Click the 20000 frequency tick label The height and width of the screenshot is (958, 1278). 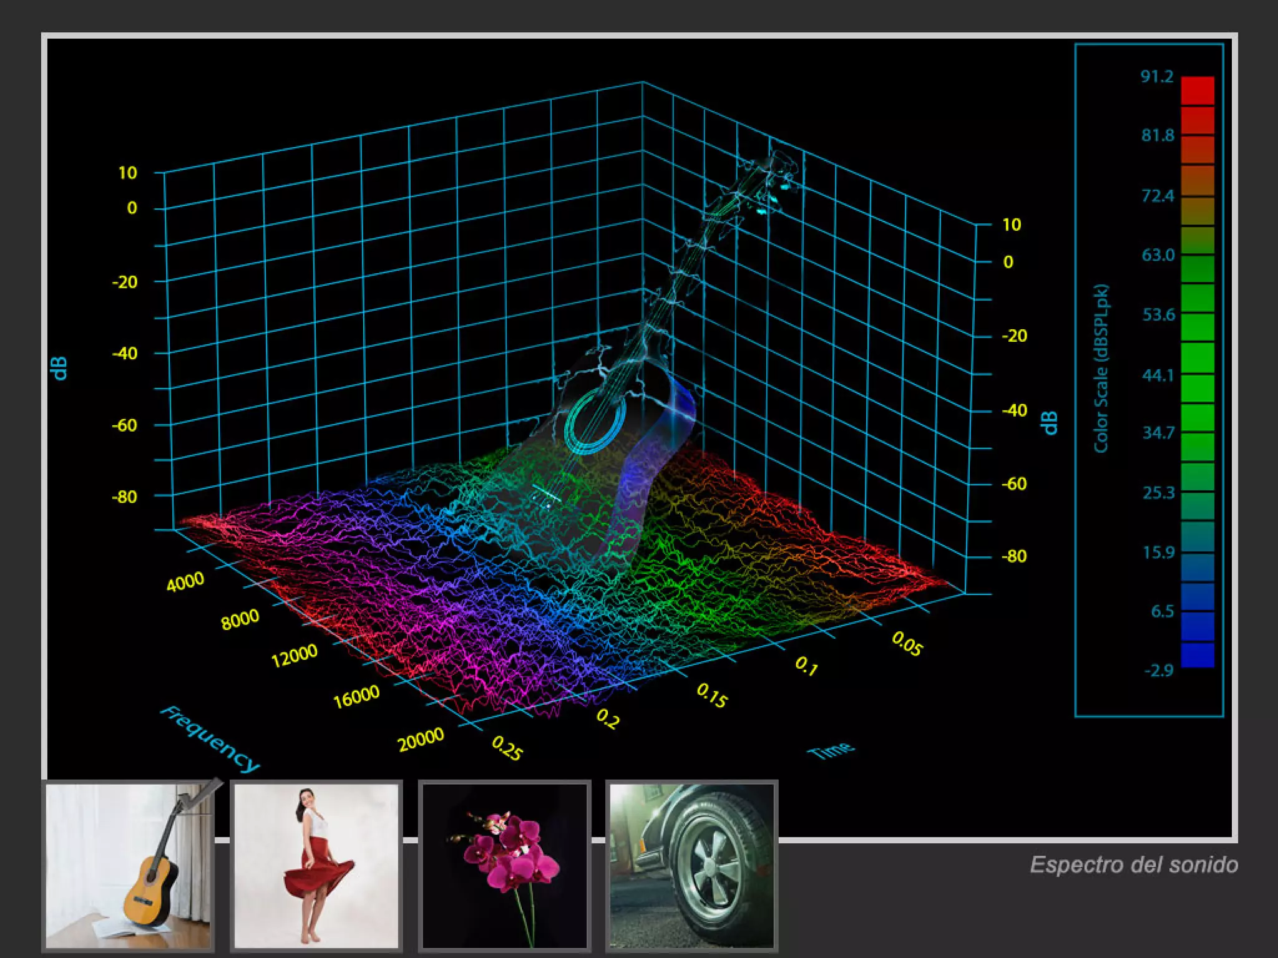click(421, 740)
